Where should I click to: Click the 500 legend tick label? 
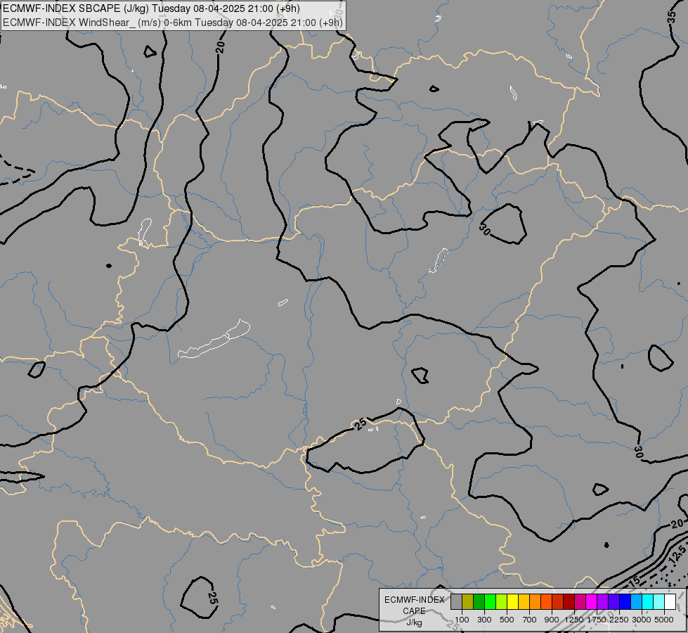(x=507, y=620)
